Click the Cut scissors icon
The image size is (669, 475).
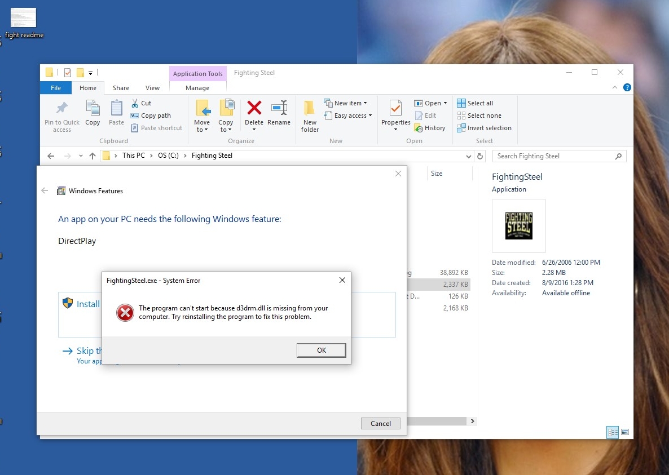(135, 103)
